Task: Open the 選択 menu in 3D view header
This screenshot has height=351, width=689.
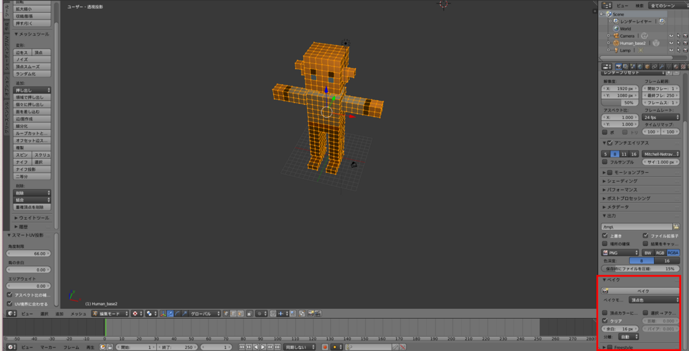Action: (x=44, y=314)
